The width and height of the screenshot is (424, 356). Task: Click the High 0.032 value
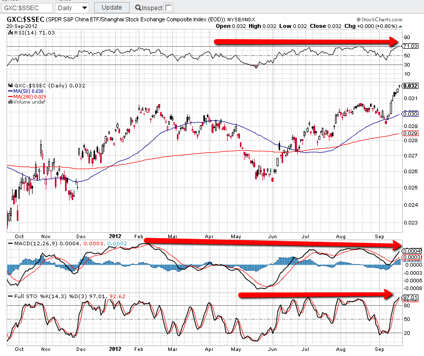262,26
